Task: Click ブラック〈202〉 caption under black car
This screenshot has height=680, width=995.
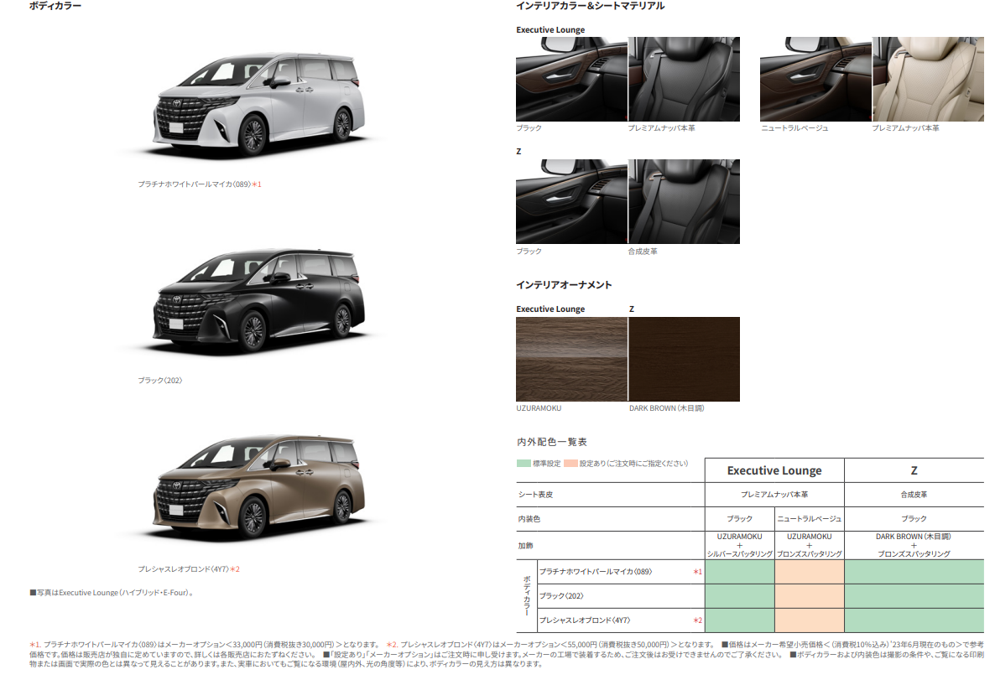Action: point(160,381)
